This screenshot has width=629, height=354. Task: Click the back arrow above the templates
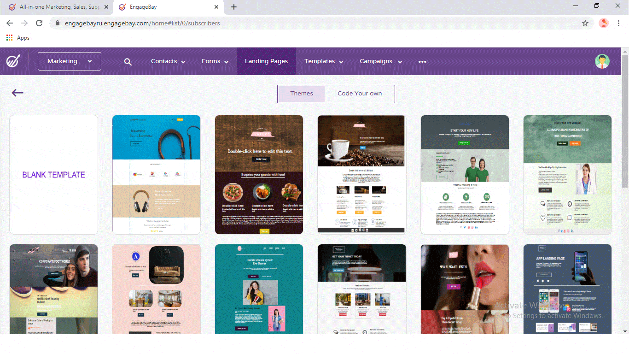(x=17, y=93)
